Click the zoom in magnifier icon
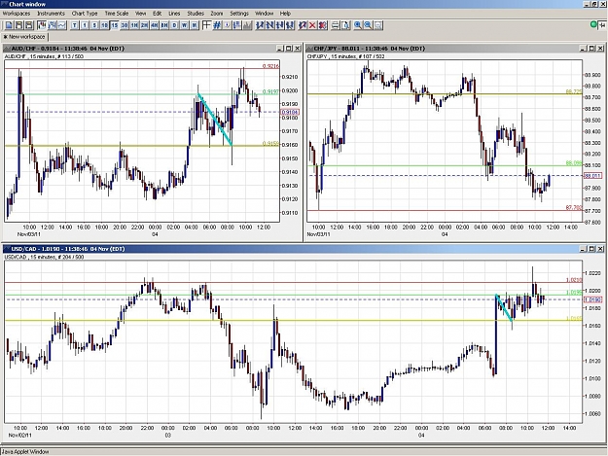The height and width of the screenshot is (456, 608). click(358, 25)
